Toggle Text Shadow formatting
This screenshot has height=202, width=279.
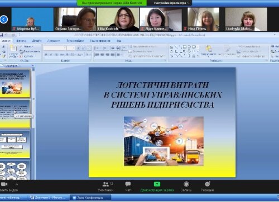coord(67,55)
